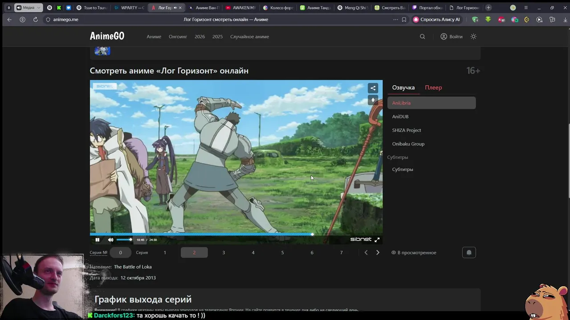Viewport: 570px width, 320px height.
Task: Switch to the WPARTY tab
Action: point(128,8)
